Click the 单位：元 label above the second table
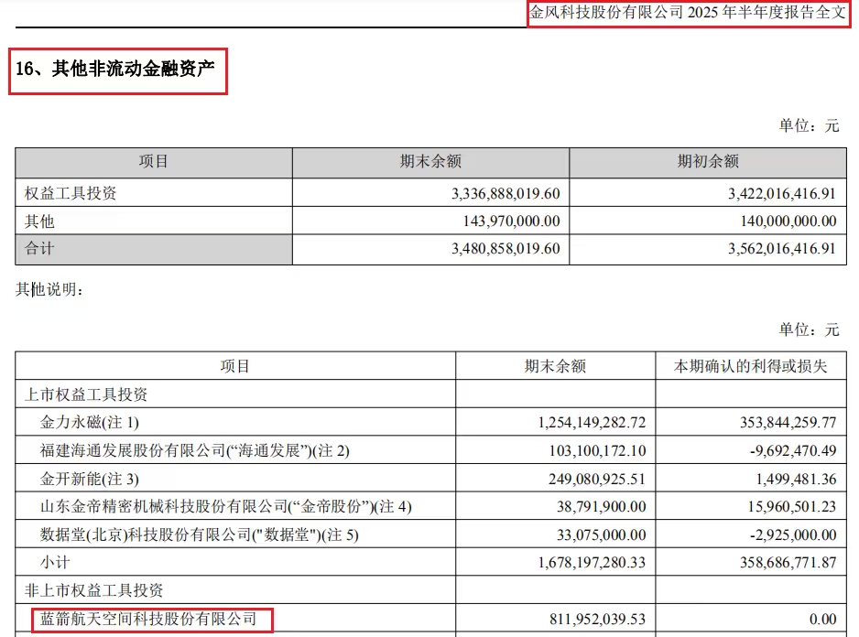859x637 pixels. (x=810, y=329)
